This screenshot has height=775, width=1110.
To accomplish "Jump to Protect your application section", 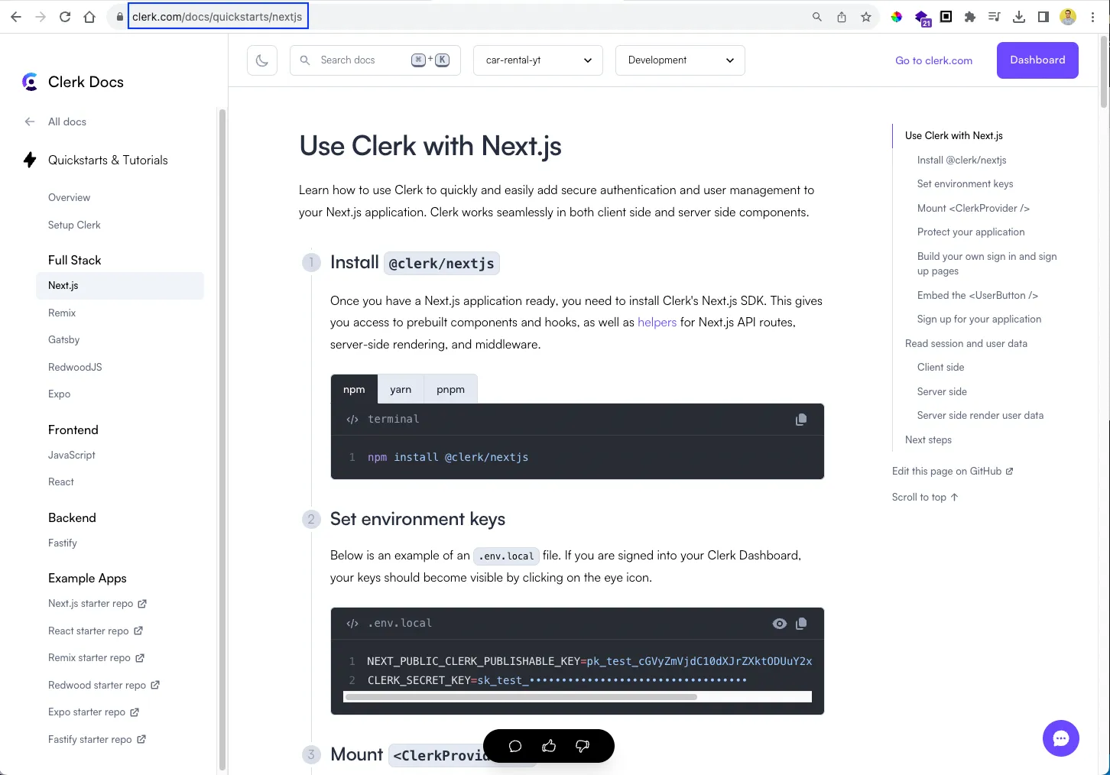I will click(971, 232).
